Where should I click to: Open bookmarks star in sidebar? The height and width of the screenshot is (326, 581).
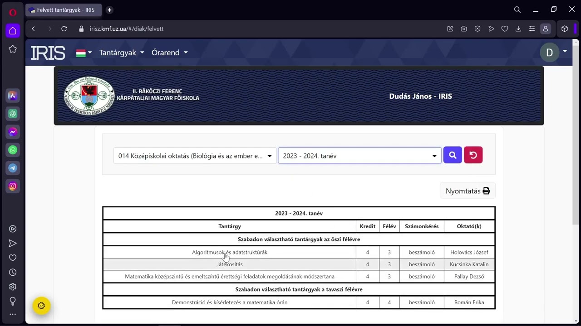pos(13,49)
